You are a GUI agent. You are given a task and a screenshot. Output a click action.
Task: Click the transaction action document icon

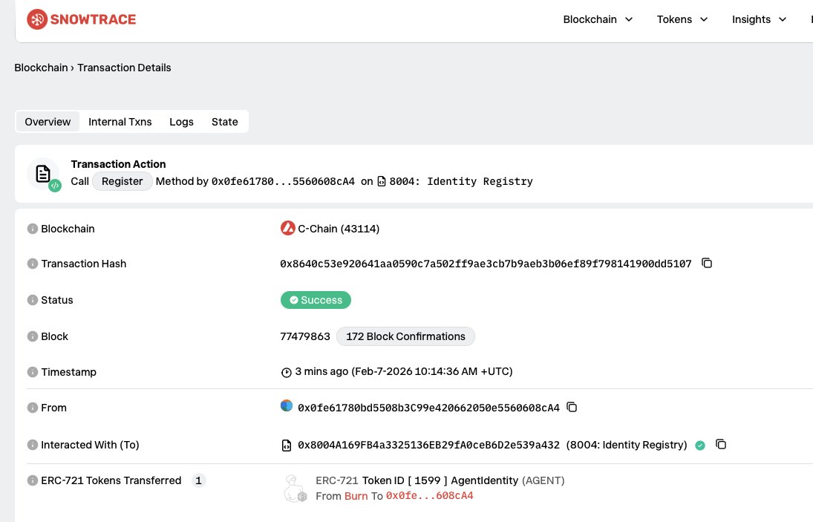pos(43,172)
